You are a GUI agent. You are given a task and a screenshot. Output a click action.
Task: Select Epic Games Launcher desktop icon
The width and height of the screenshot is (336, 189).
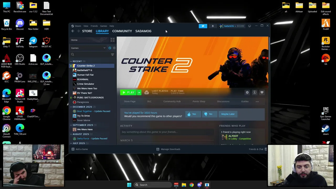point(326,113)
